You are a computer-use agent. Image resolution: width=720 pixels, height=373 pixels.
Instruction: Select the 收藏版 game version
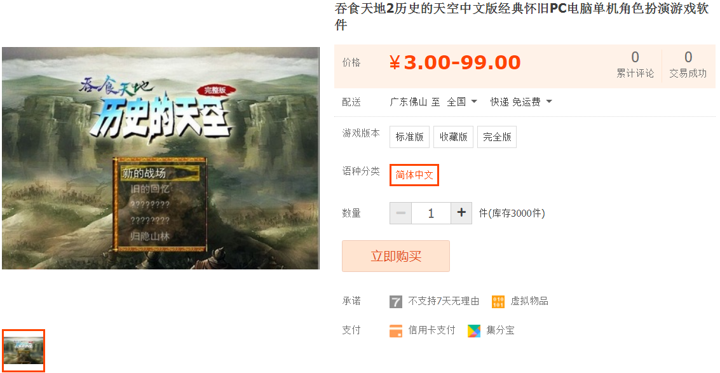(x=453, y=137)
